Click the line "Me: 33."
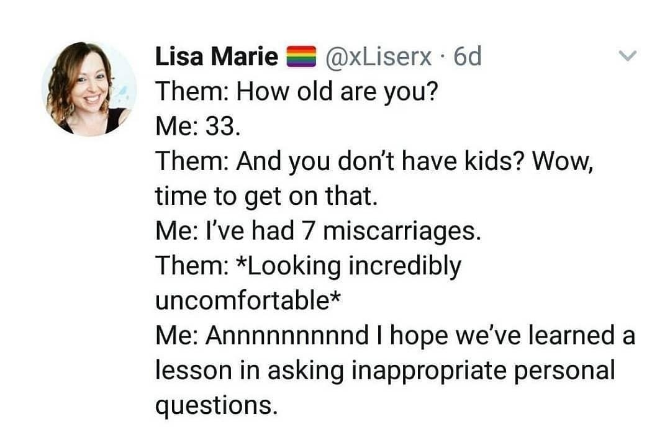Screen dimensions: 670x432 (196, 127)
